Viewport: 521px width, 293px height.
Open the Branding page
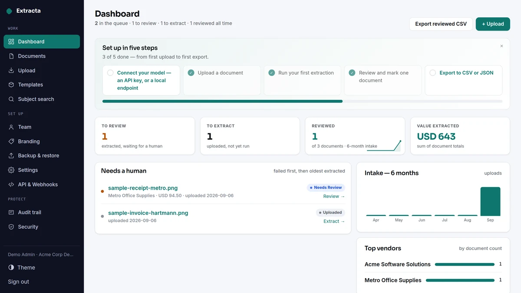(x=42, y=142)
